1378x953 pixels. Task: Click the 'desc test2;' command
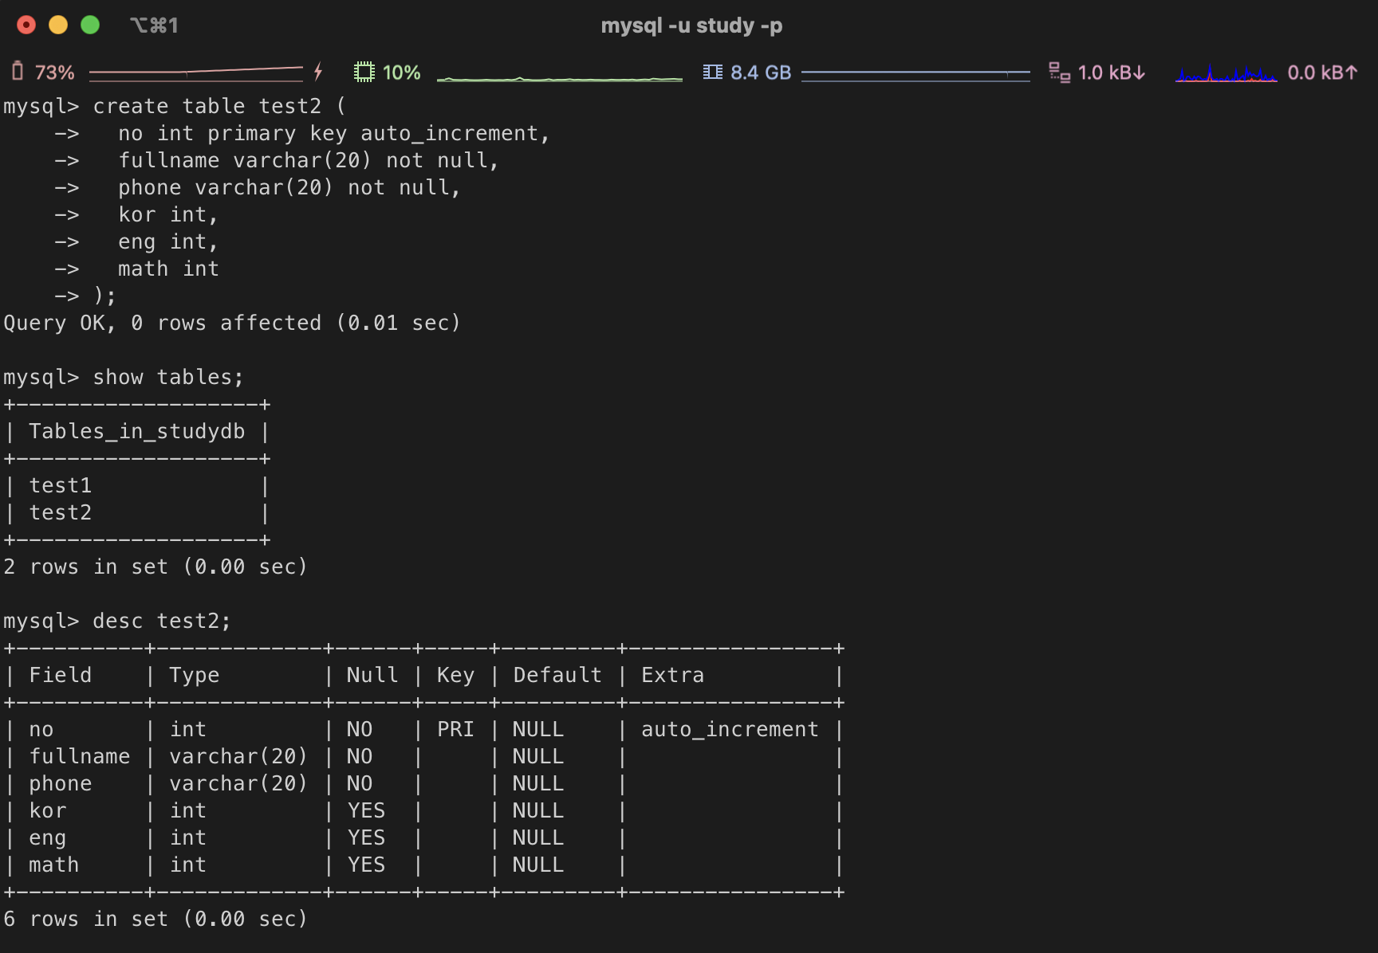[162, 621]
